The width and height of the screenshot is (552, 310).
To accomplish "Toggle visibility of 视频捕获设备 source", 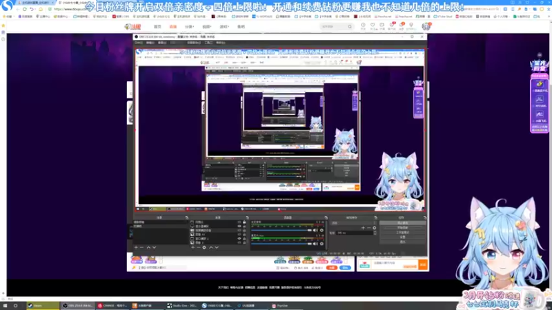I will (239, 230).
